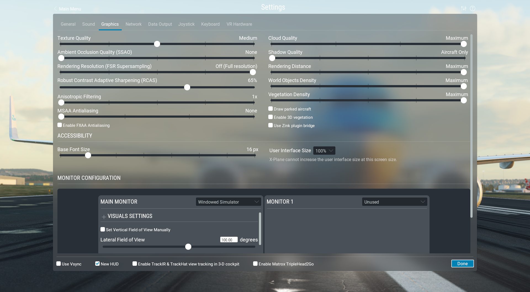Screen dimensions: 530x292
Task: Toggle the New HUD checkbox
Action: point(97,264)
